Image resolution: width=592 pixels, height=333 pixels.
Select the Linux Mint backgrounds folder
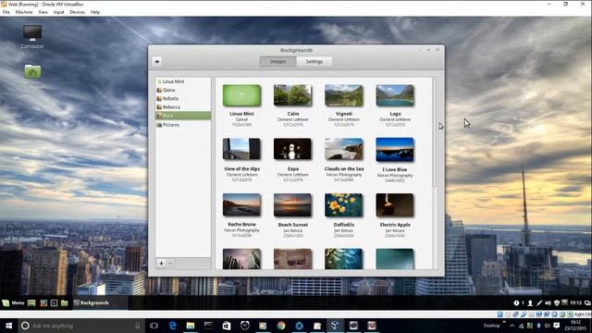183,81
